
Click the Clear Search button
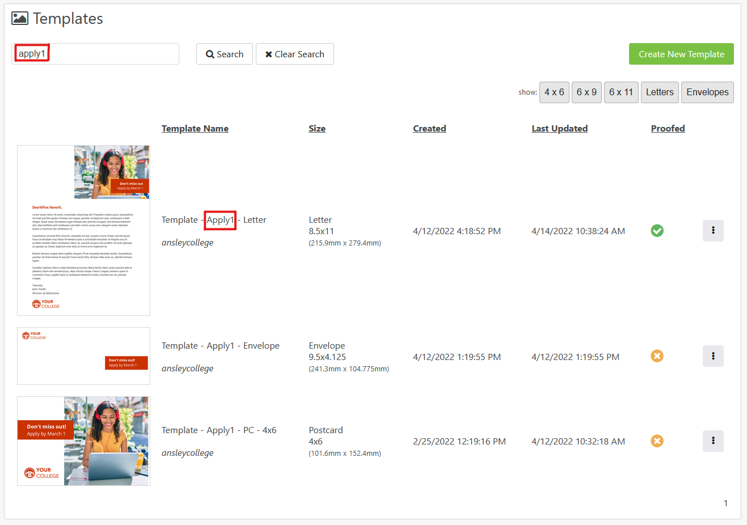pyautogui.click(x=295, y=54)
